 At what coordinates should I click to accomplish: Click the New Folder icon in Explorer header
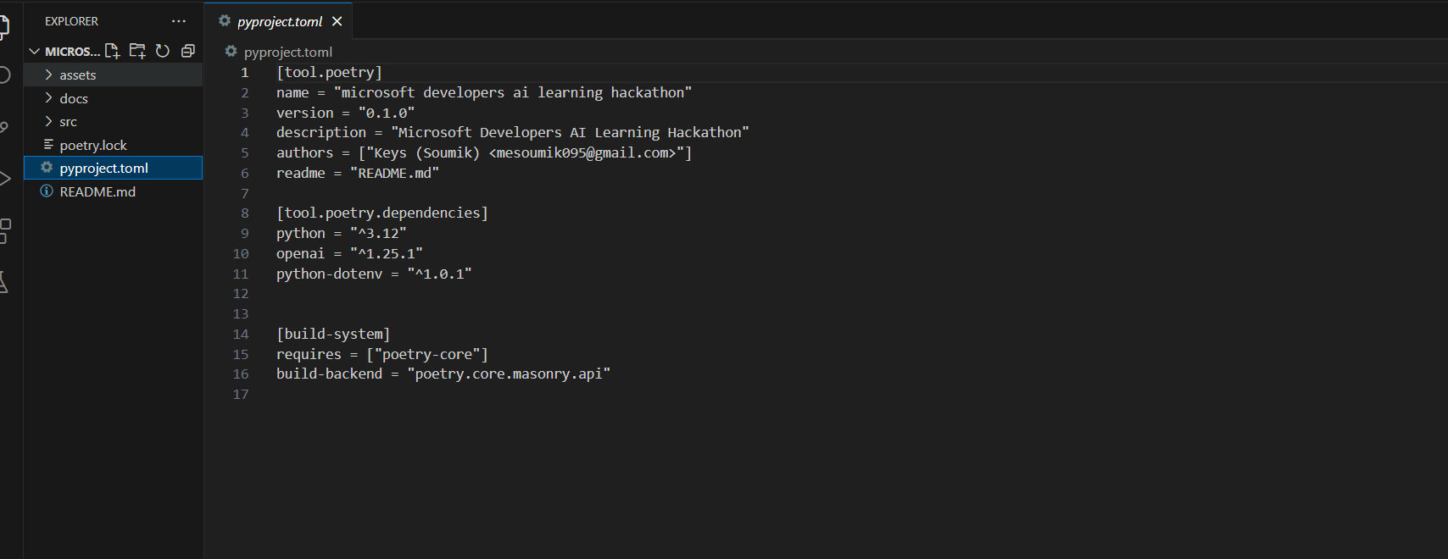(x=137, y=51)
